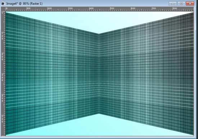
Task: Click the 500 mark on vertical ruler
Action: 2,119
